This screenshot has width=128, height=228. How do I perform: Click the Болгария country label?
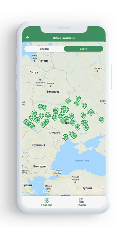tap(40, 166)
